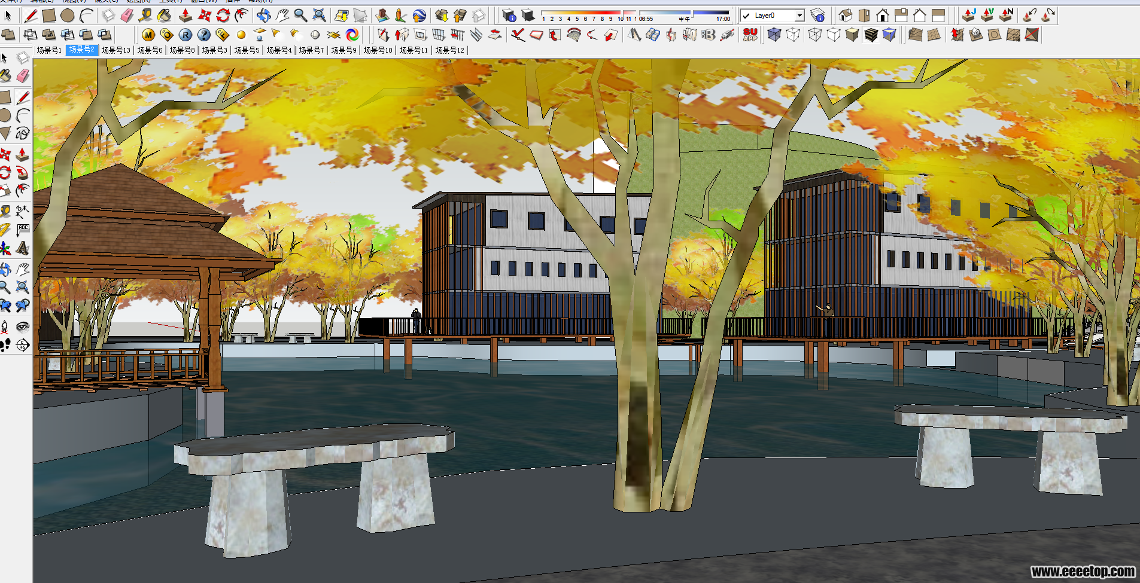Select Sandbox From Scratch tool
Screen dimensions: 1140x583
(x=934, y=35)
